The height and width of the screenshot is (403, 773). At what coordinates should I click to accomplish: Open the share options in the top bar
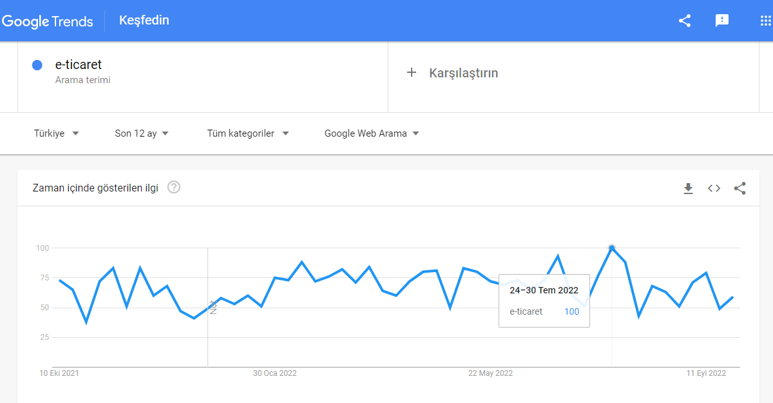tap(683, 21)
